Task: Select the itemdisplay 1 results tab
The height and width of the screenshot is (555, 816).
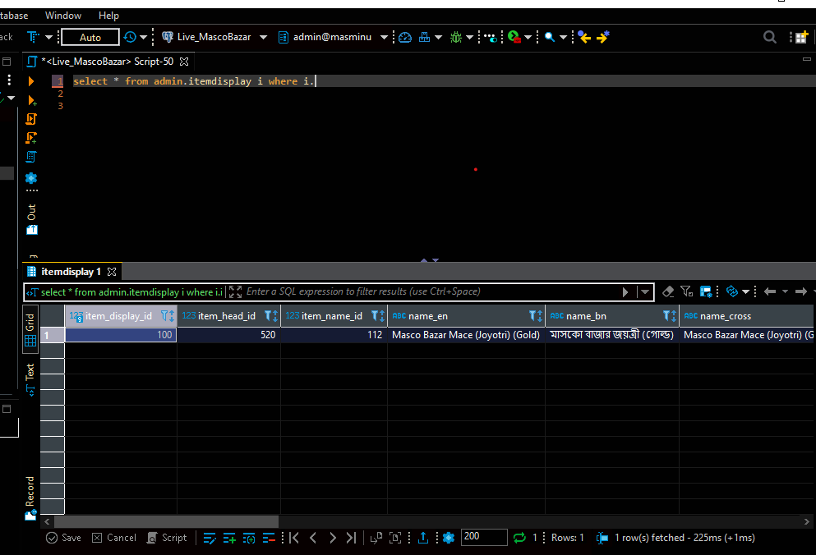Action: click(x=71, y=272)
